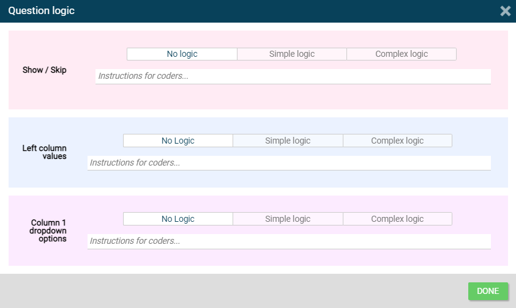Choose Simple logic for Show / Skip

291,54
